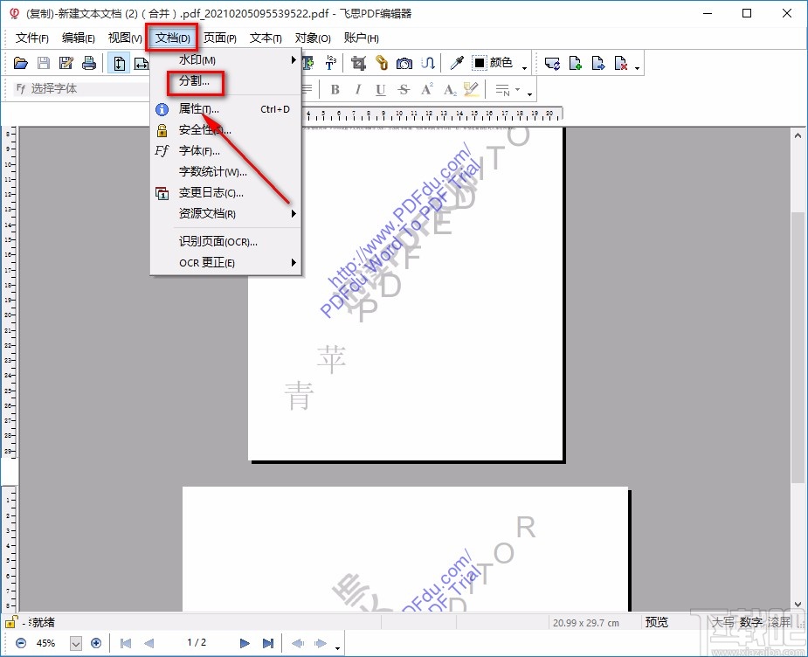The width and height of the screenshot is (808, 657).
Task: Click the vertical scrollbar down arrow
Action: coord(798,605)
